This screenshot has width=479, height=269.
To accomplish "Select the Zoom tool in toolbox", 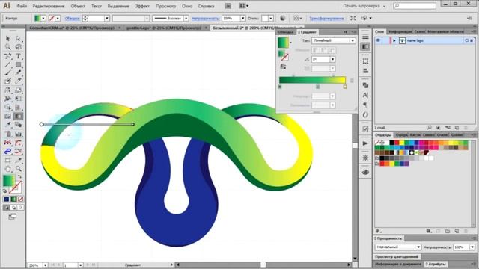I will [x=18, y=169].
